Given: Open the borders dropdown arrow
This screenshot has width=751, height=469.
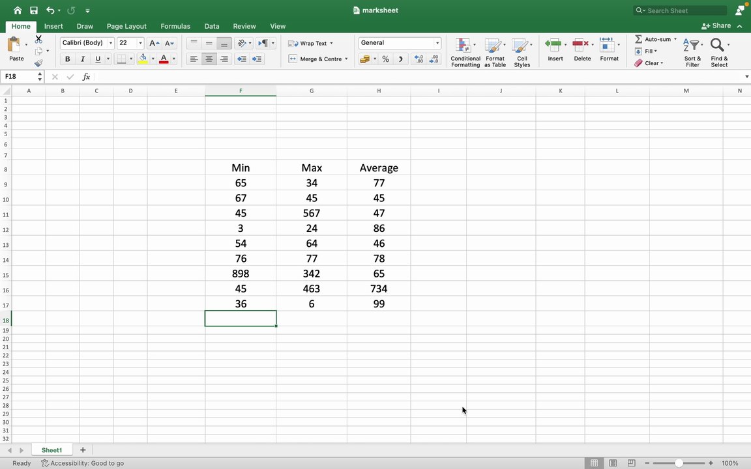Looking at the screenshot, I should click(x=131, y=59).
